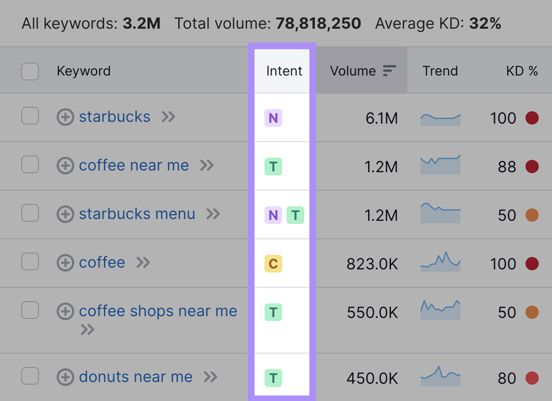The image size is (552, 401).
Task: Tick the checkbox beside donuts near me
Action: tap(30, 377)
